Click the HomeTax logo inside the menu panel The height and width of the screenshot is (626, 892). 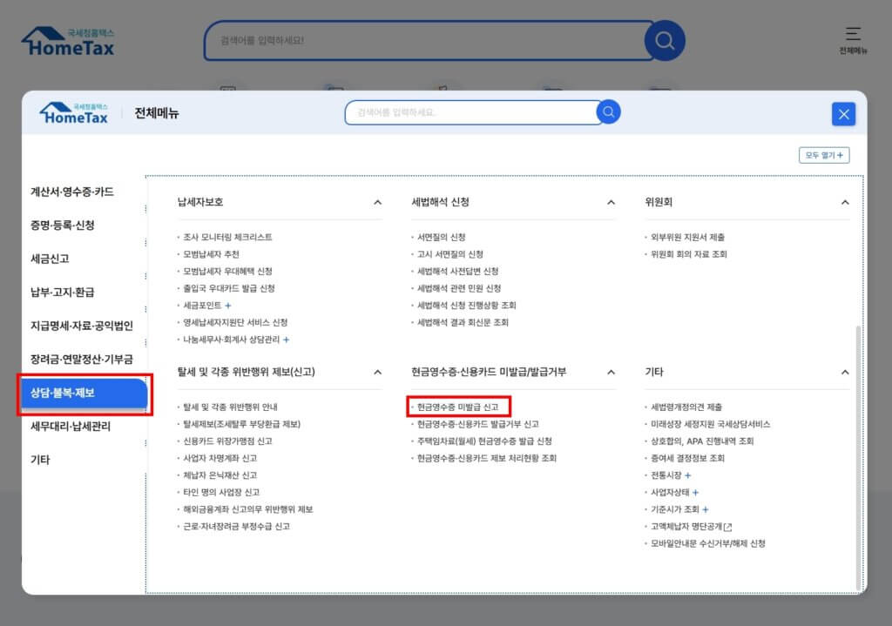point(74,113)
